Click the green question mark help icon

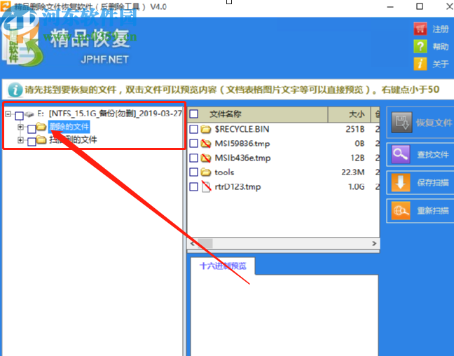tap(420, 46)
